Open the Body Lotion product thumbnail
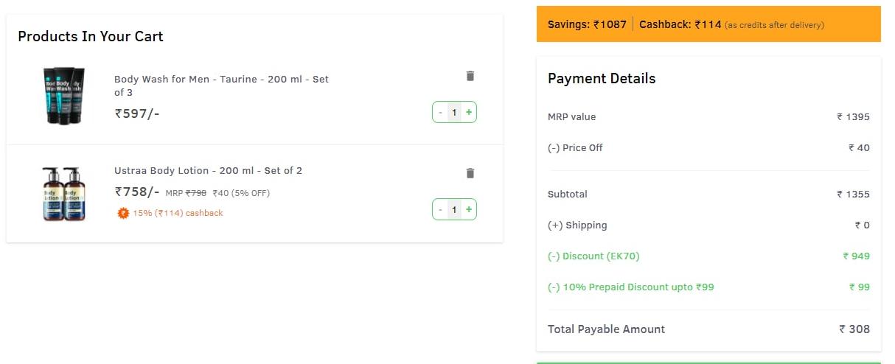895x364 pixels. coord(63,194)
